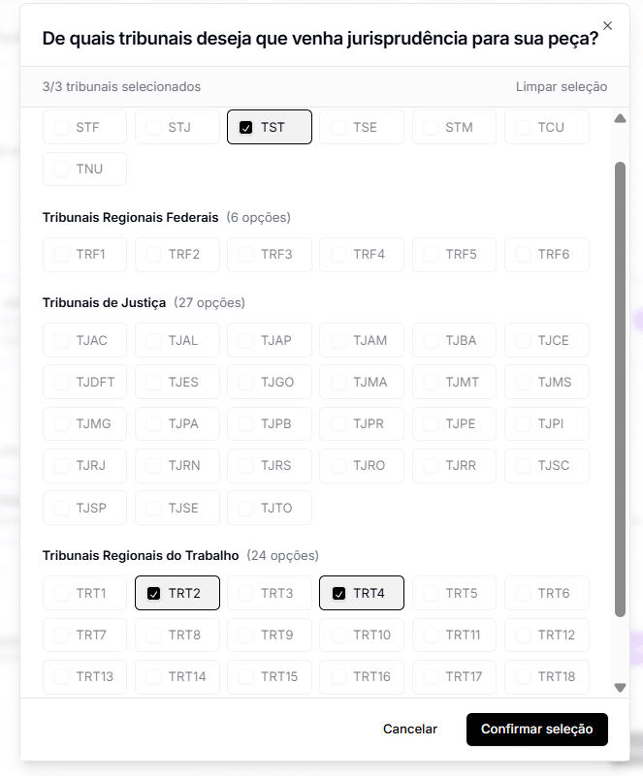Click Confirmar seleção to apply choices
Screen dimensions: 643x776
coord(536,729)
